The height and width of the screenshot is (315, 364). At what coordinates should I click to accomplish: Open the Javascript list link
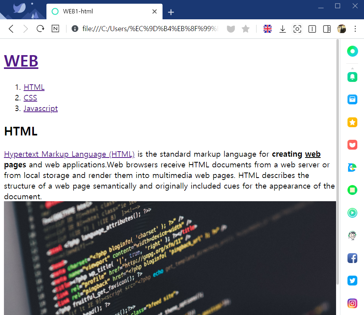[x=41, y=109]
